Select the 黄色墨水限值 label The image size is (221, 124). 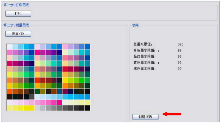[146, 63]
